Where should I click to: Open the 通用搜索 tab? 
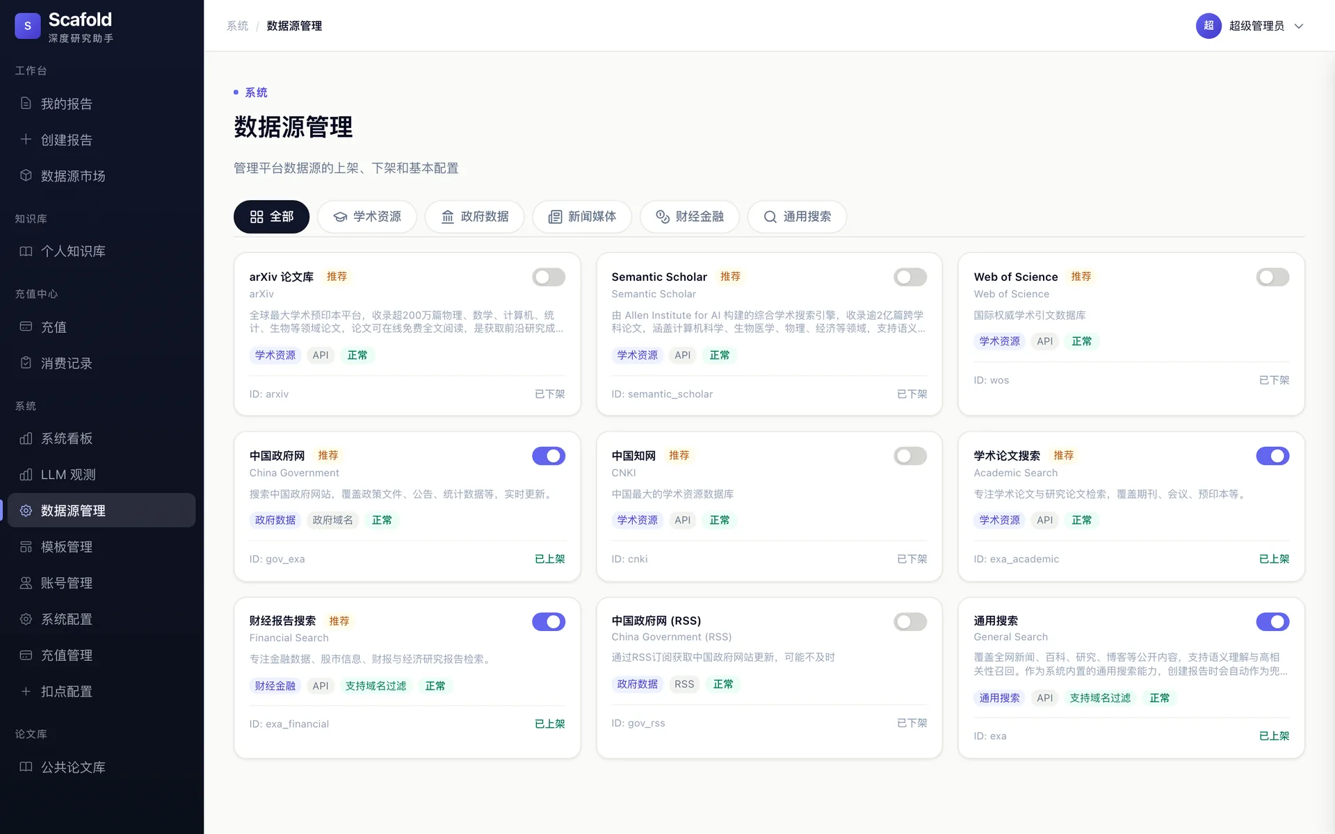click(x=797, y=217)
